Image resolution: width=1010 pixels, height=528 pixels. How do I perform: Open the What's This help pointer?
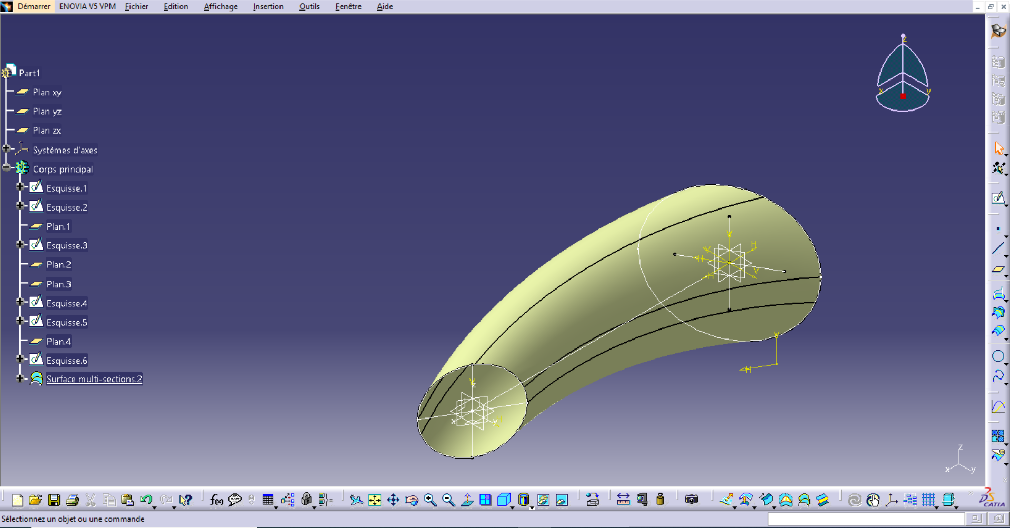185,500
